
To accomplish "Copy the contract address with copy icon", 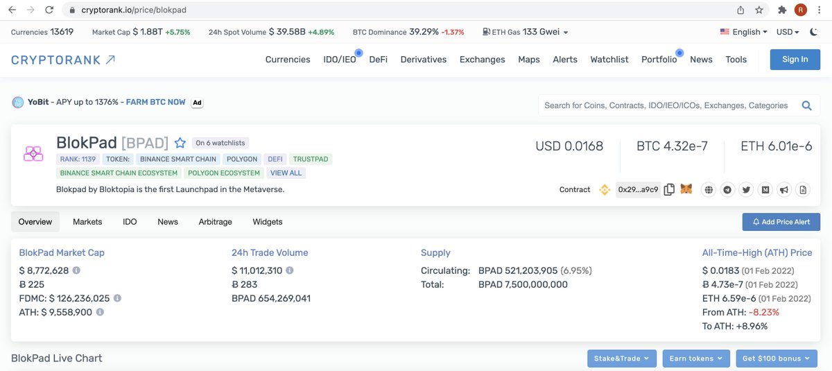I will (669, 189).
